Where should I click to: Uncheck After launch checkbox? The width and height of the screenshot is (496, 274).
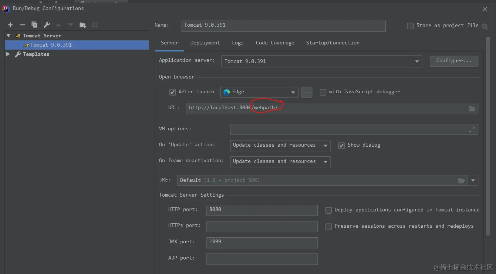[172, 92]
